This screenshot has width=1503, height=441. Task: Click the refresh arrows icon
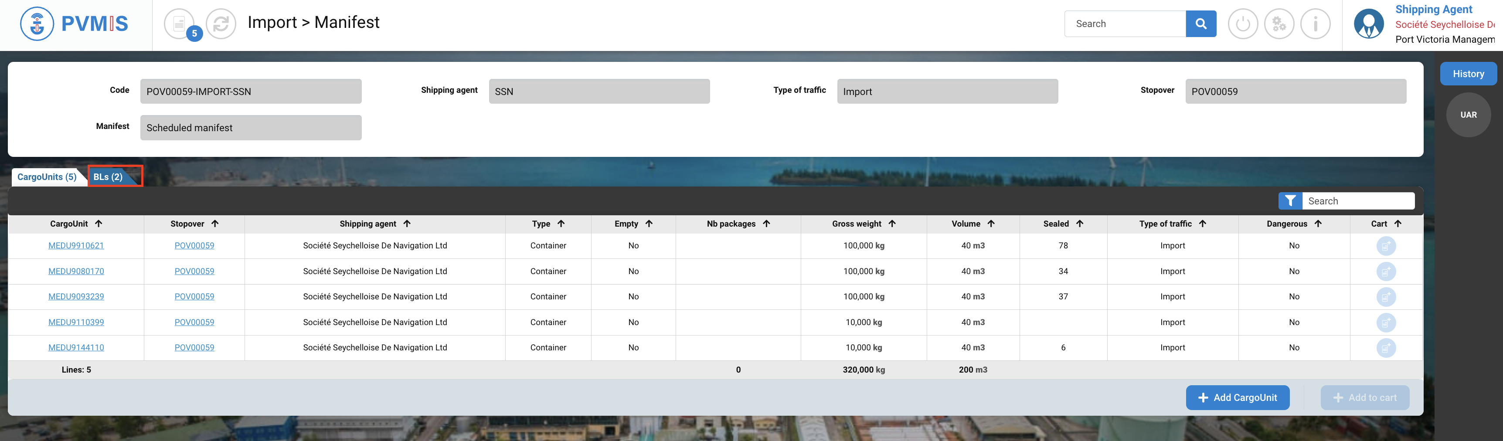(221, 24)
